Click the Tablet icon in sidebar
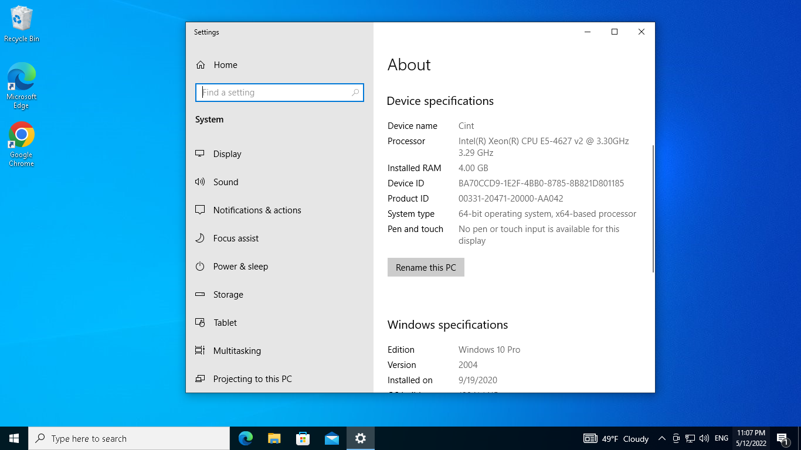The height and width of the screenshot is (450, 801). [200, 322]
